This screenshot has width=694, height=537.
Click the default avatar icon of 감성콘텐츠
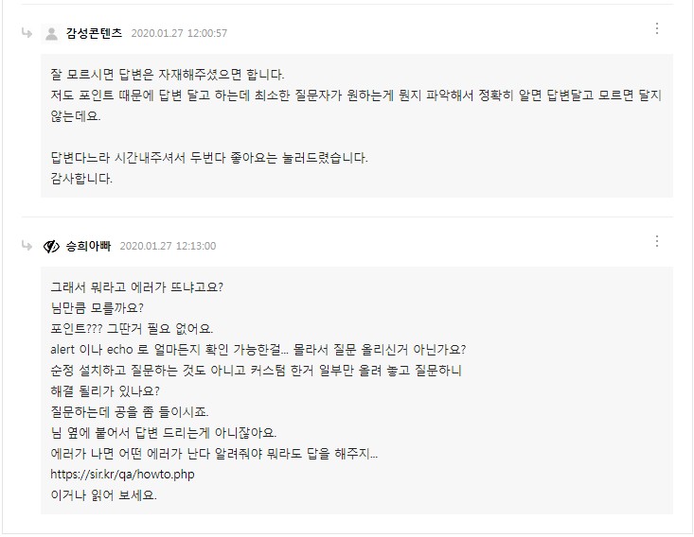pos(51,34)
